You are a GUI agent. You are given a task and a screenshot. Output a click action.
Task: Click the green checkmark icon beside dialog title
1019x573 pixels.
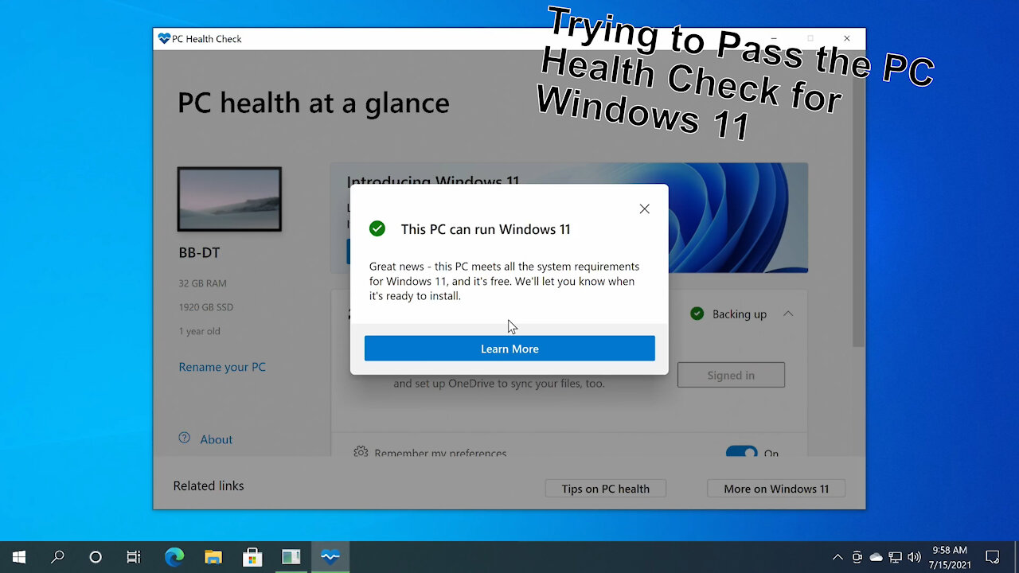[x=377, y=229]
